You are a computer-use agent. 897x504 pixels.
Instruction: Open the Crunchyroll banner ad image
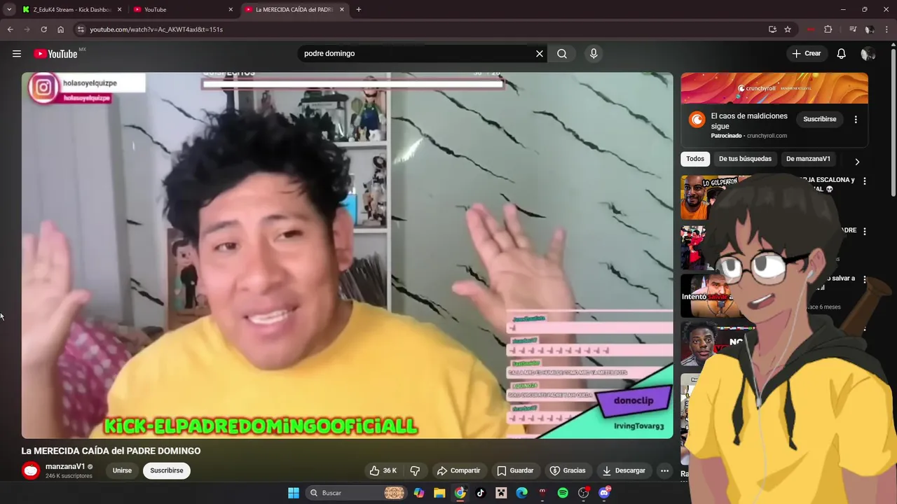coord(774,88)
